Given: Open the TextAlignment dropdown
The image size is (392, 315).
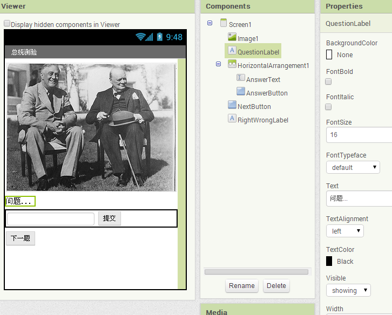Looking at the screenshot, I should 344,231.
